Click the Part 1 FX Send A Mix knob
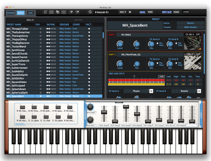Image resolution: width=211 pixels, height=161 pixels. (151, 44)
